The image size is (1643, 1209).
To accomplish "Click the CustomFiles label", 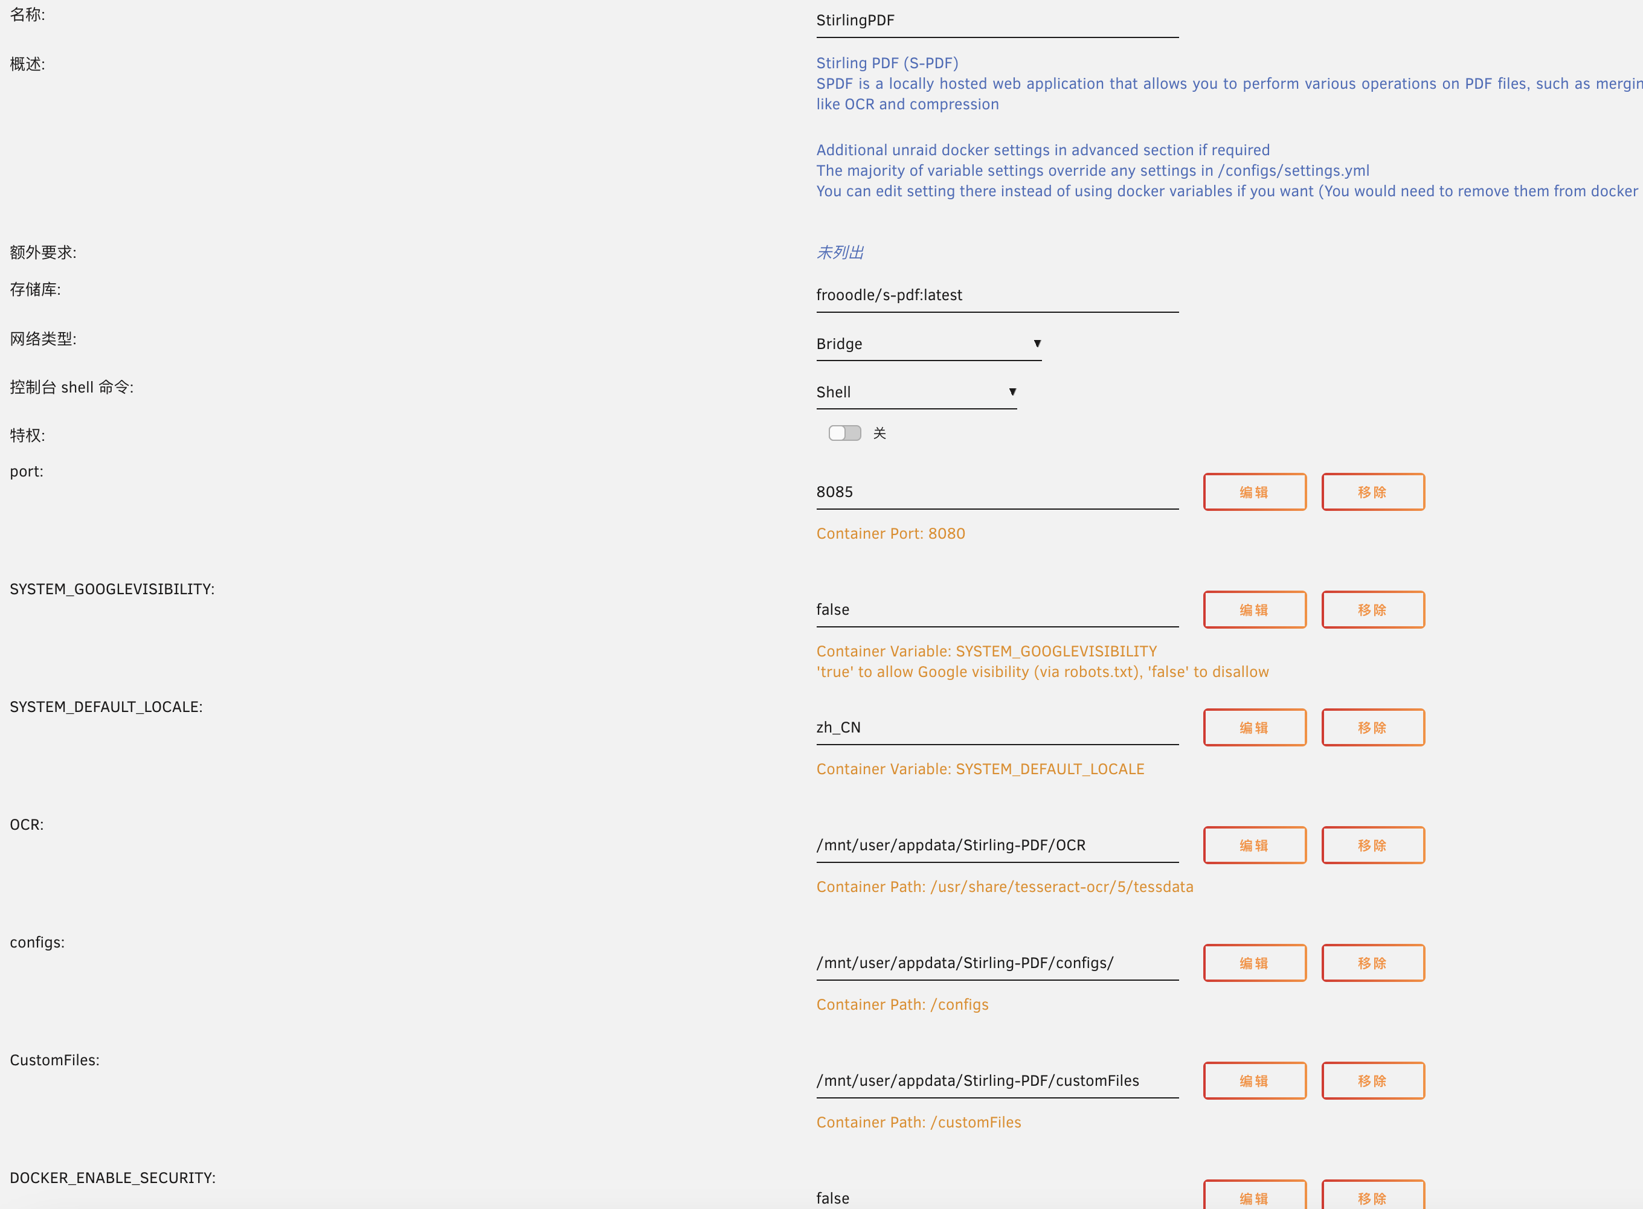I will click(x=55, y=1060).
